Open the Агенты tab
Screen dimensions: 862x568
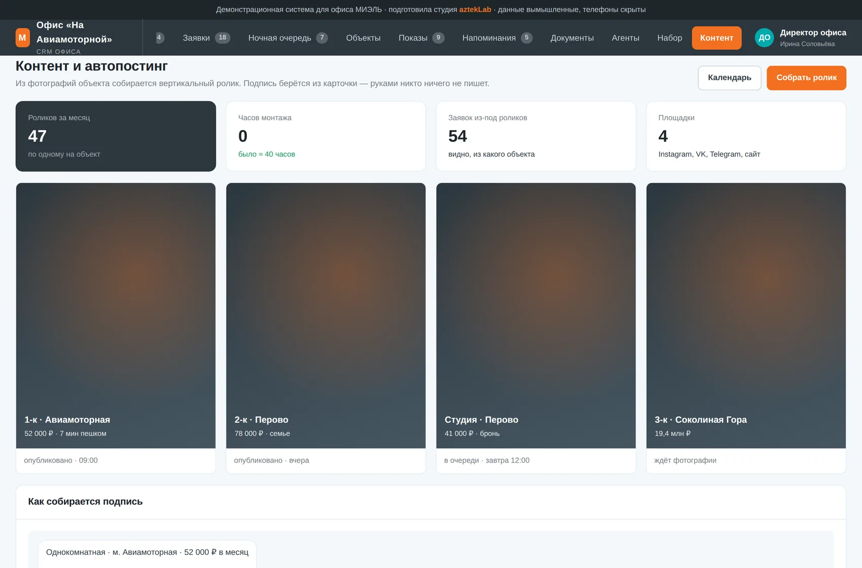(625, 38)
